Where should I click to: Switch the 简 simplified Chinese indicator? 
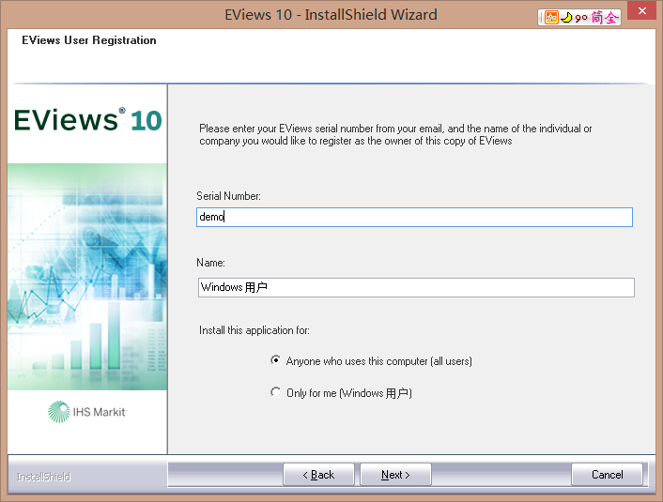[x=597, y=17]
